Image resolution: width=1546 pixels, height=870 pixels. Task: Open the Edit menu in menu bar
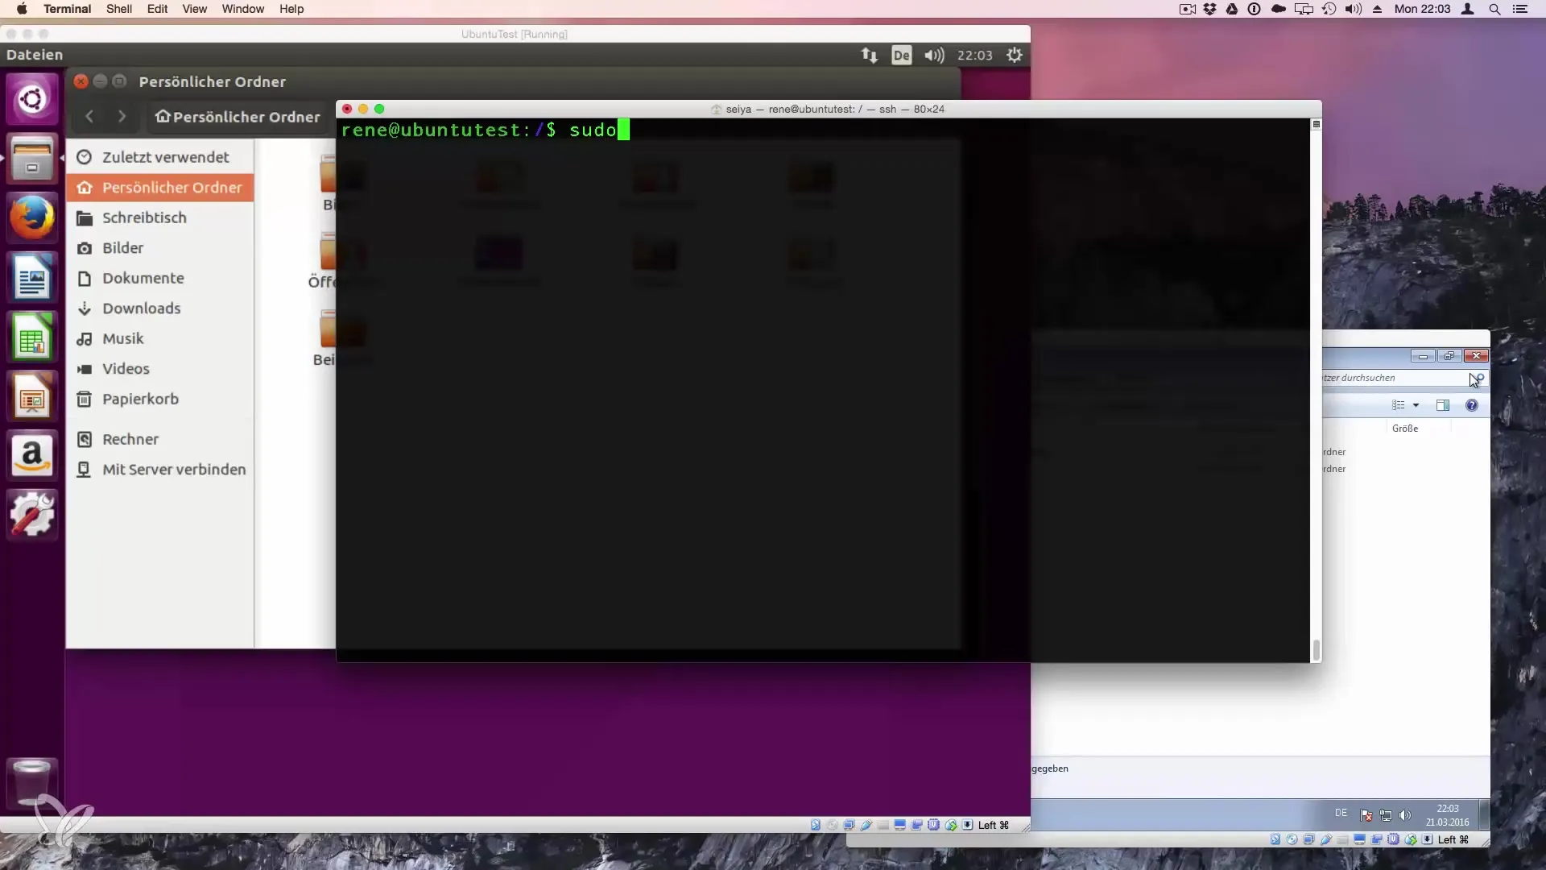pyautogui.click(x=157, y=9)
